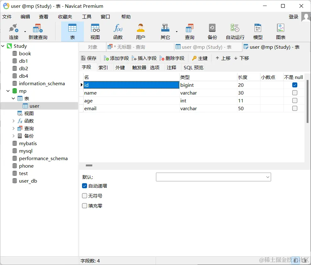Expand the 备份 node under mp

tap(13, 136)
